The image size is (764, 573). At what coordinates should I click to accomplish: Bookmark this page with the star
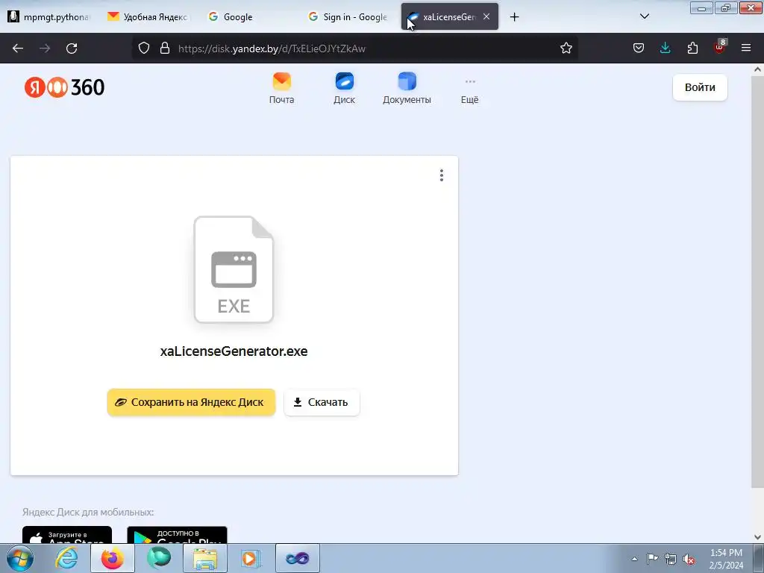[x=566, y=48]
